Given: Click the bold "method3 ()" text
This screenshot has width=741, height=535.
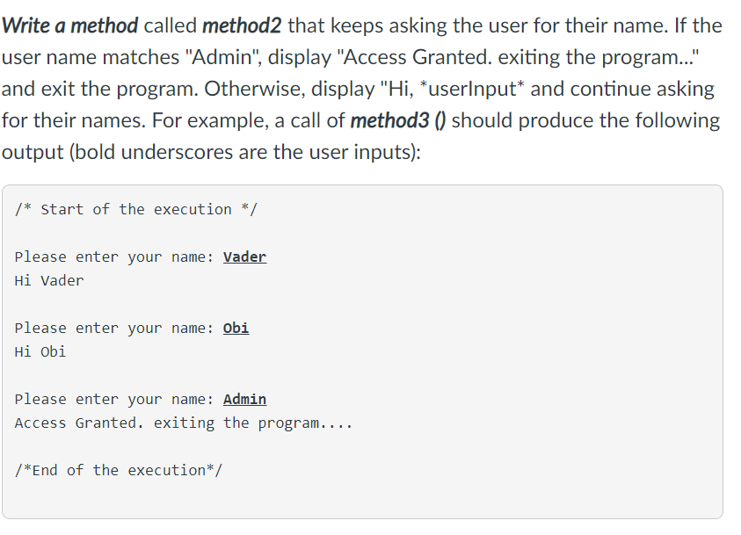Looking at the screenshot, I should coord(398,120).
